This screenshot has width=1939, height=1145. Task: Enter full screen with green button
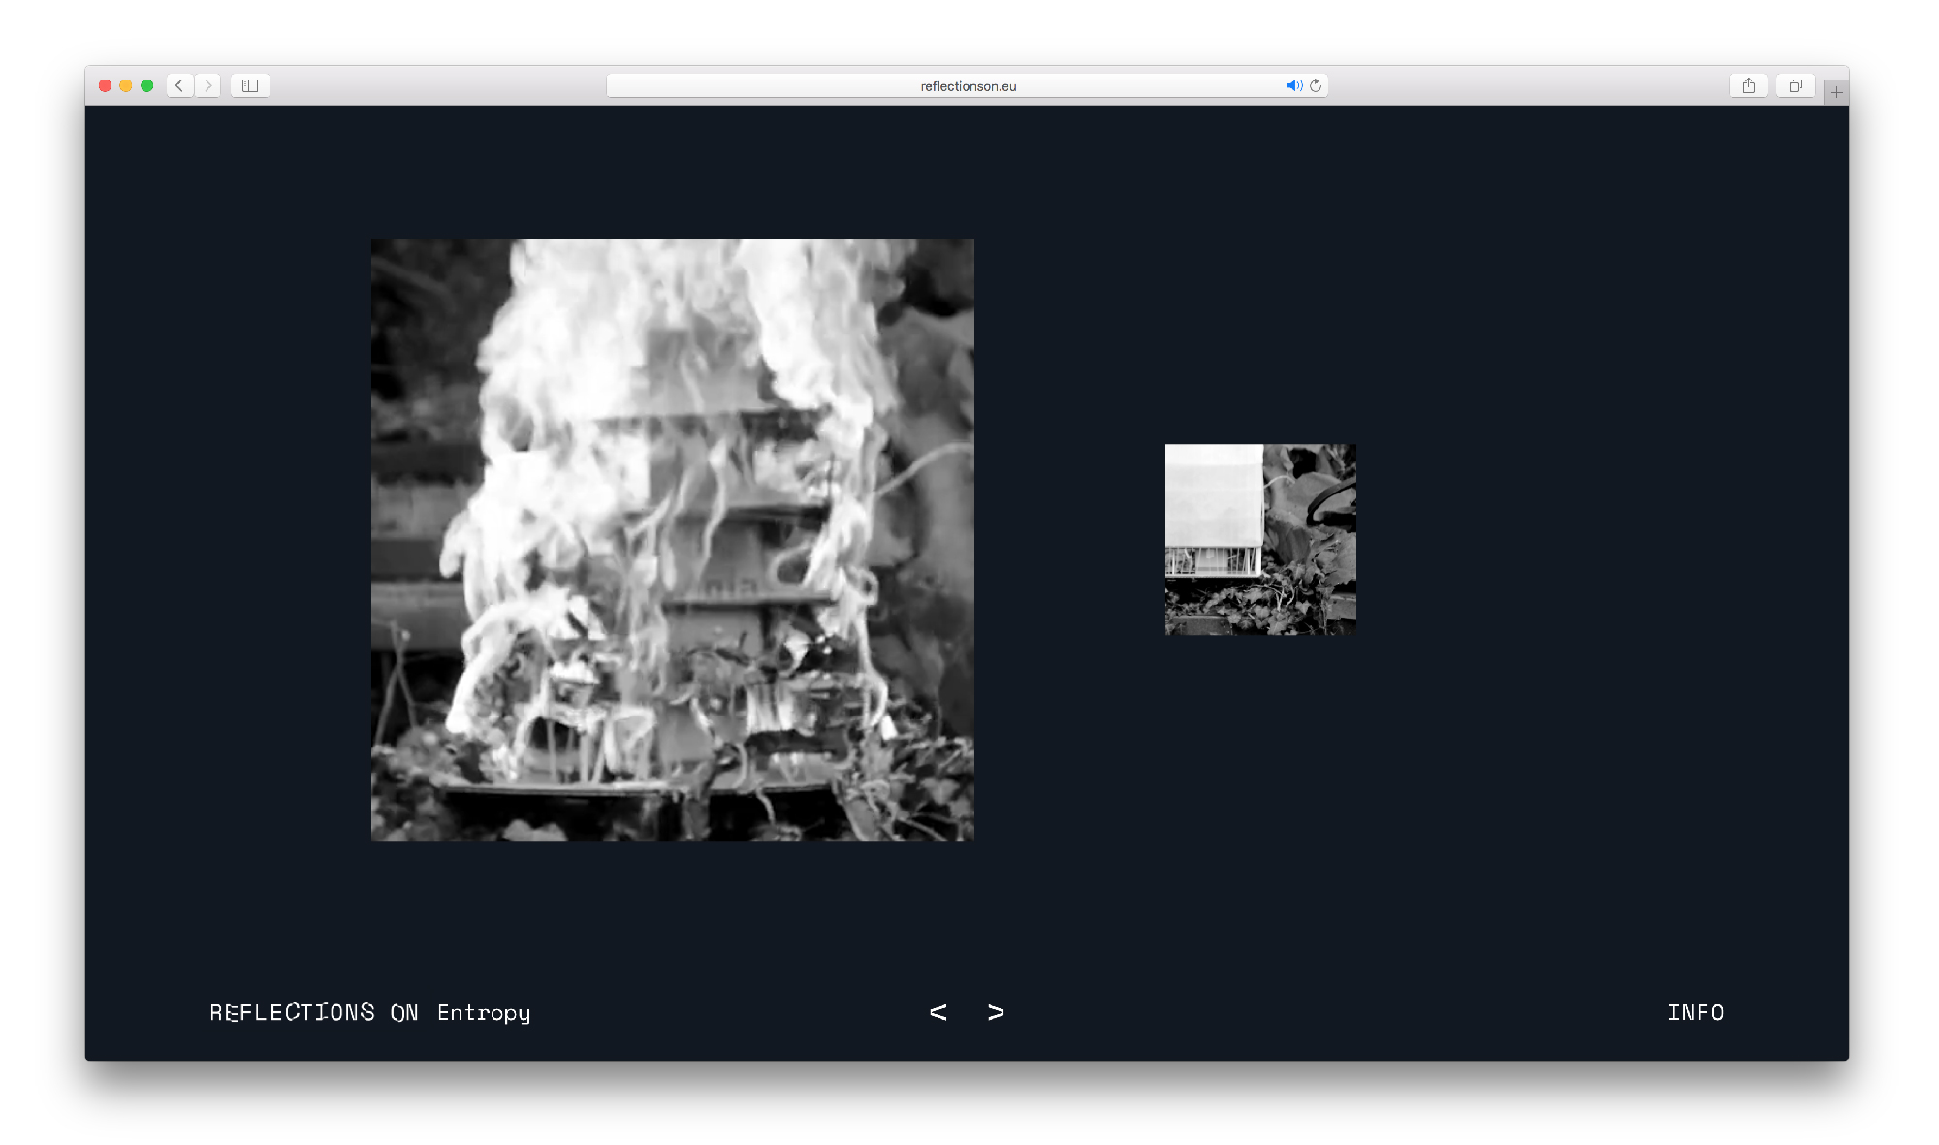pyautogui.click(x=147, y=85)
